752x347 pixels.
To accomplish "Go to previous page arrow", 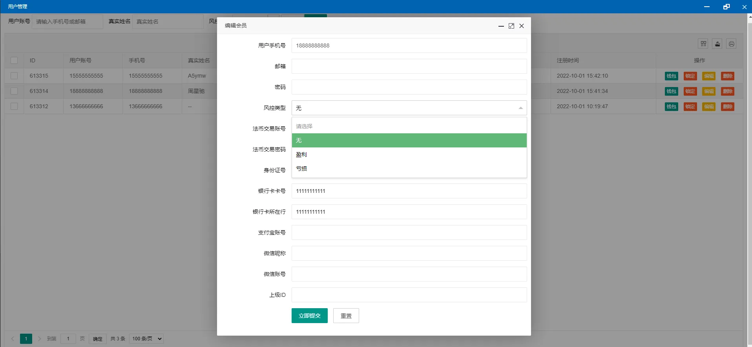I will tap(13, 339).
